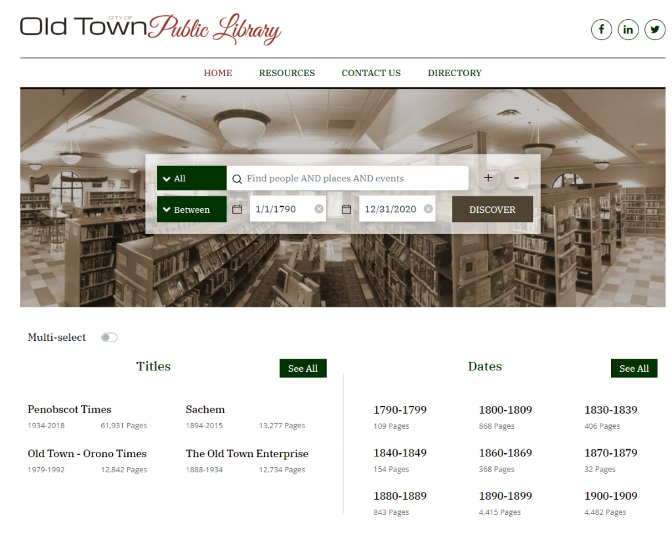Click the DISCOVER search button

[x=492, y=209]
